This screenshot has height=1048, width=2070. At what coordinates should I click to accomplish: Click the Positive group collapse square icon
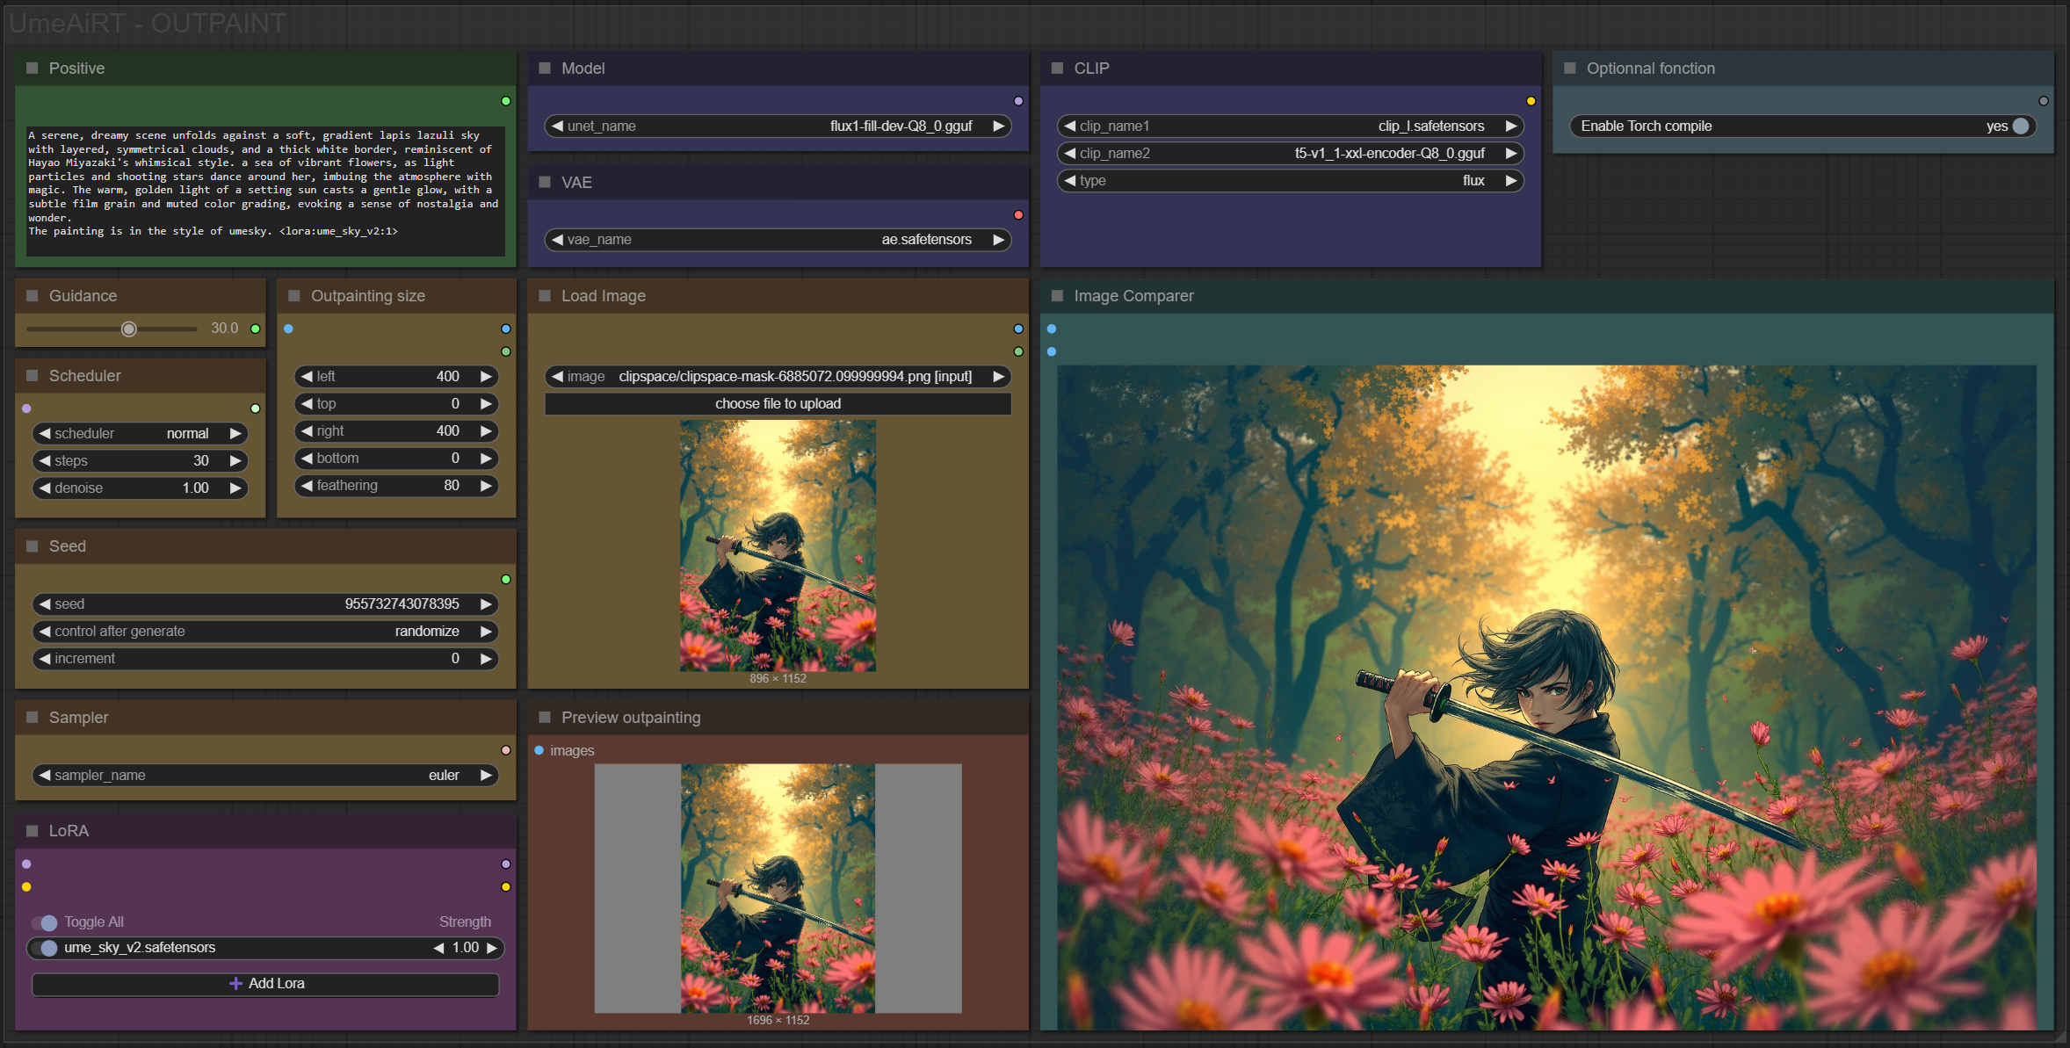[33, 68]
